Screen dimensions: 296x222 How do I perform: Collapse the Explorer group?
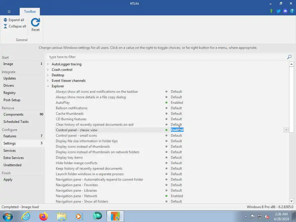[48, 86]
